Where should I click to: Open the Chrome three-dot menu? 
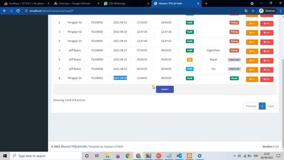tap(280, 11)
